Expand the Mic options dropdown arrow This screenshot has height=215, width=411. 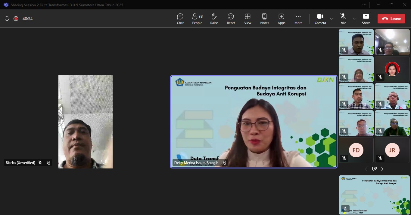coord(354,19)
